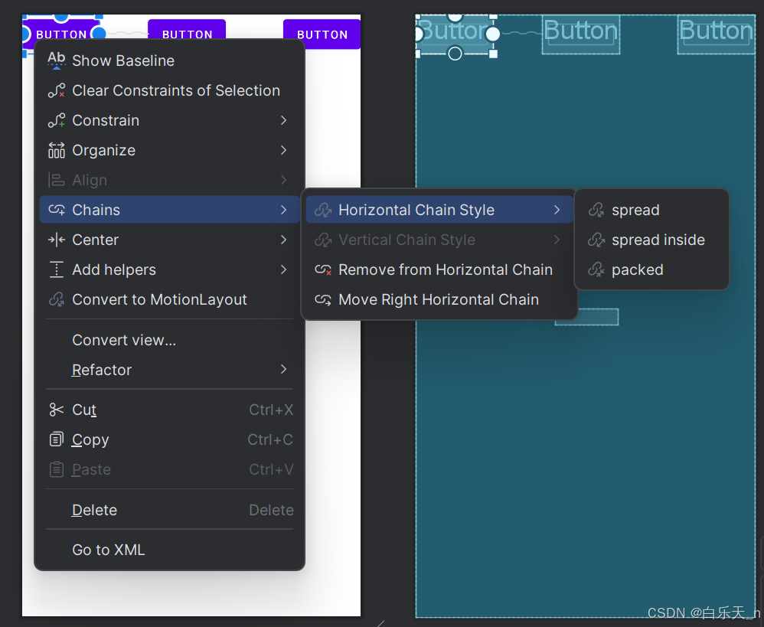The image size is (764, 627).
Task: Select Remove from Horizontal Chain
Action: 439,269
